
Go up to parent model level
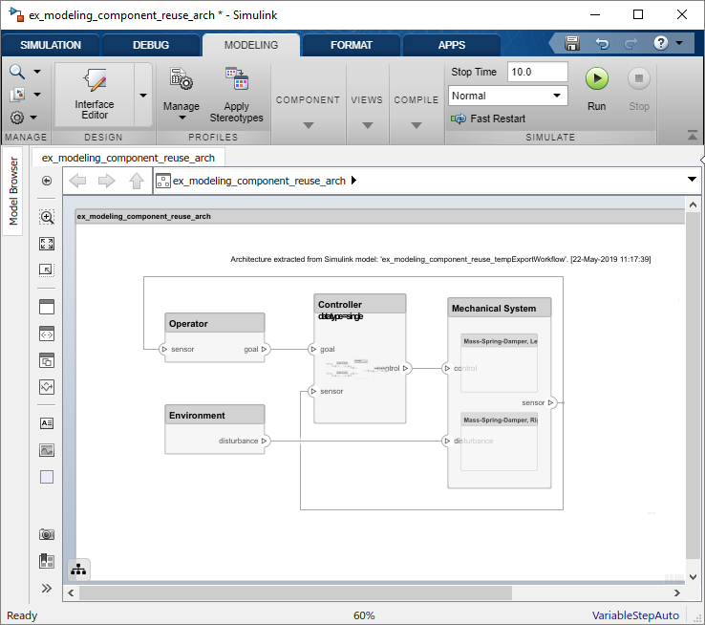[x=137, y=181]
